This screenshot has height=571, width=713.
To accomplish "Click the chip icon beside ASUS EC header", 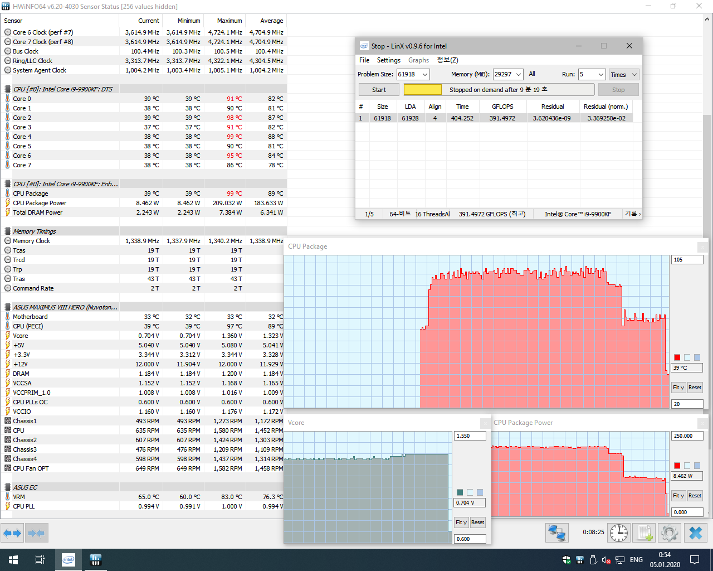I will 8,487.
